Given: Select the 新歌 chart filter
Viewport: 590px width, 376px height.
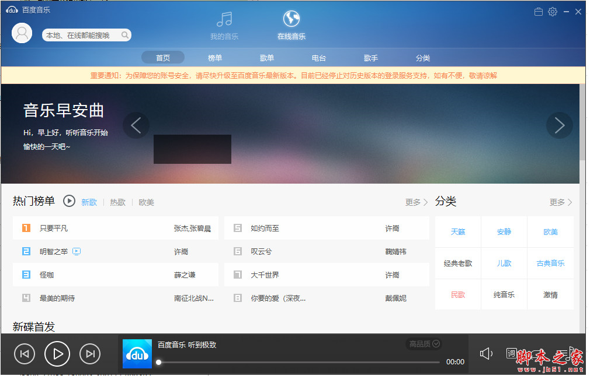Looking at the screenshot, I should click(89, 202).
